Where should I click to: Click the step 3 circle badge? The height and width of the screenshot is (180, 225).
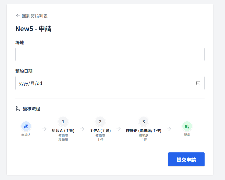tap(144, 122)
